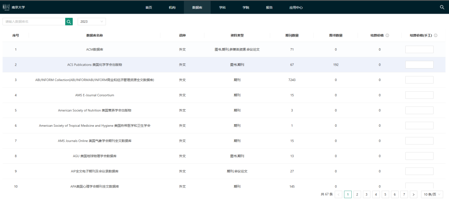Click the Nanjing University logo icon
The height and width of the screenshot is (204, 449).
6,7
